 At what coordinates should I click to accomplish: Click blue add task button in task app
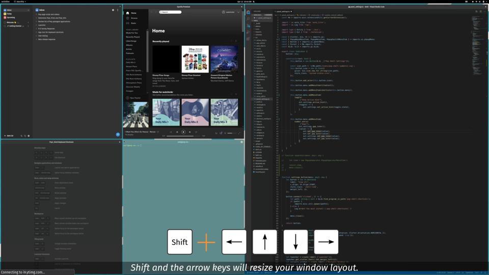click(118, 134)
